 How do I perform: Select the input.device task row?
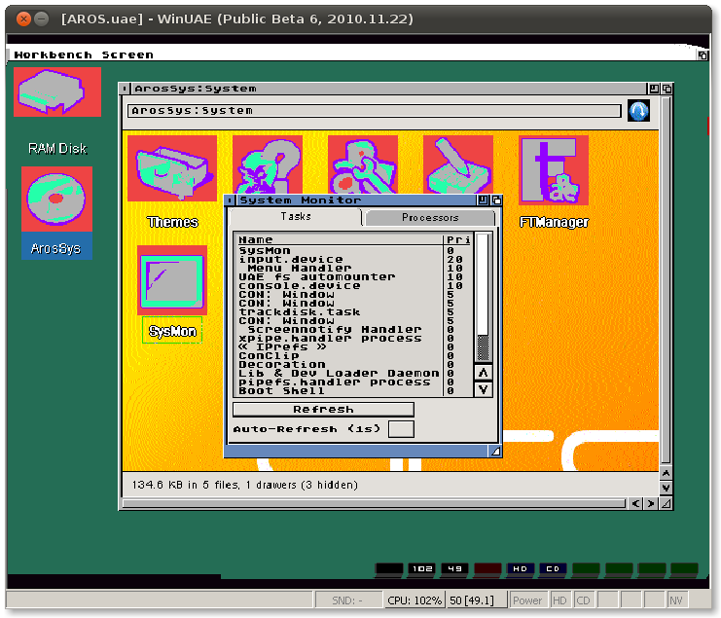tap(353, 259)
